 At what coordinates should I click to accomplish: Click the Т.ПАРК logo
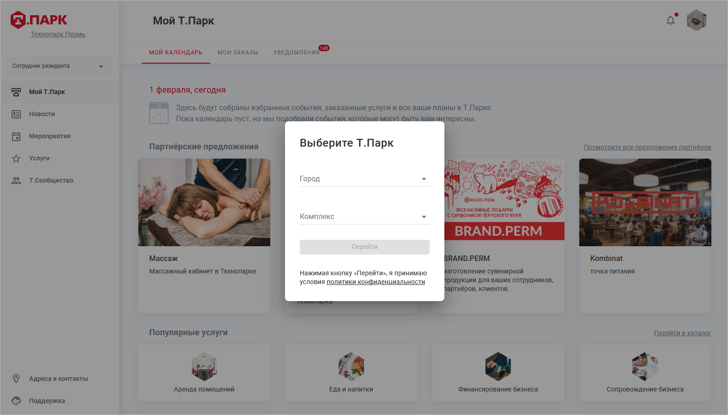coord(39,20)
